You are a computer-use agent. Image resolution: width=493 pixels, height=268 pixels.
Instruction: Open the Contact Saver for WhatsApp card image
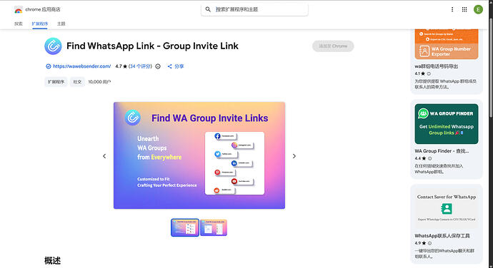point(447,209)
